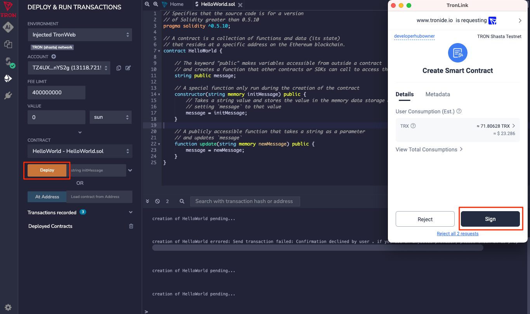Click the Deploy button
Image resolution: width=530 pixels, height=314 pixels.
(x=47, y=170)
